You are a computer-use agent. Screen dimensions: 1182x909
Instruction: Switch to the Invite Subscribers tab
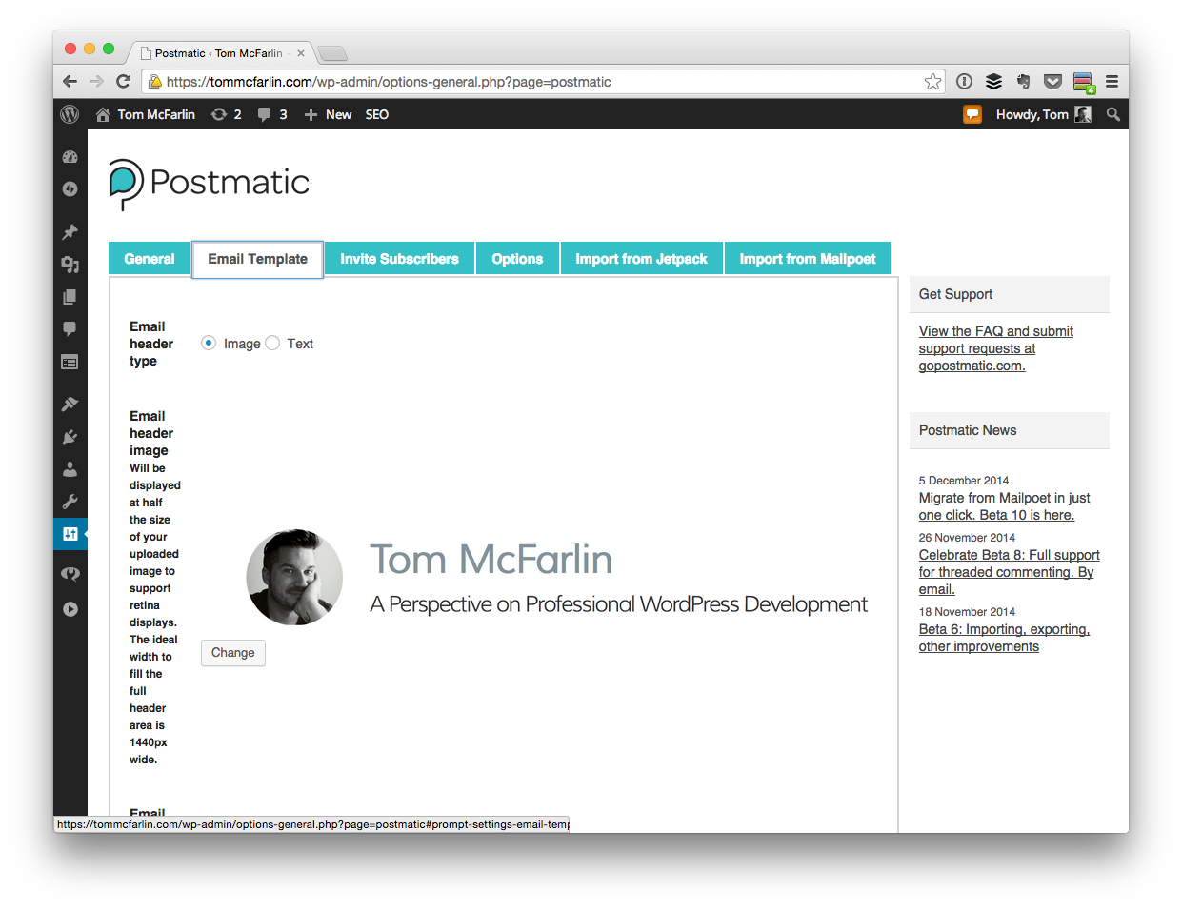coord(399,258)
